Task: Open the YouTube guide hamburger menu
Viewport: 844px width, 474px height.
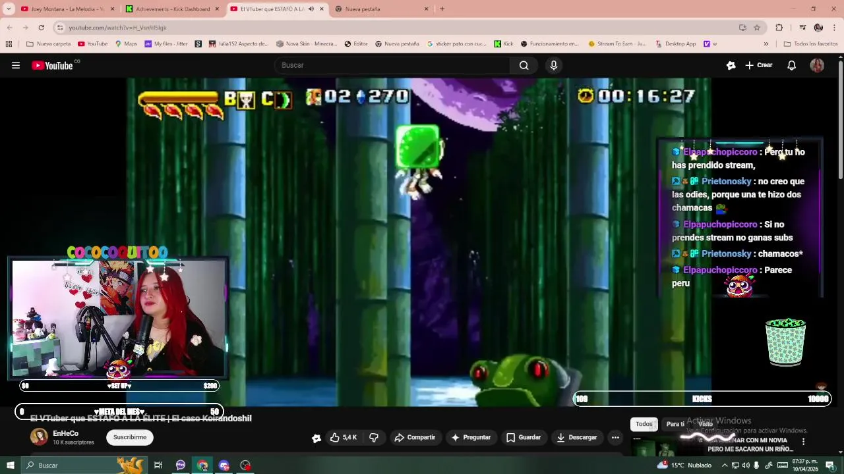Action: 16,65
